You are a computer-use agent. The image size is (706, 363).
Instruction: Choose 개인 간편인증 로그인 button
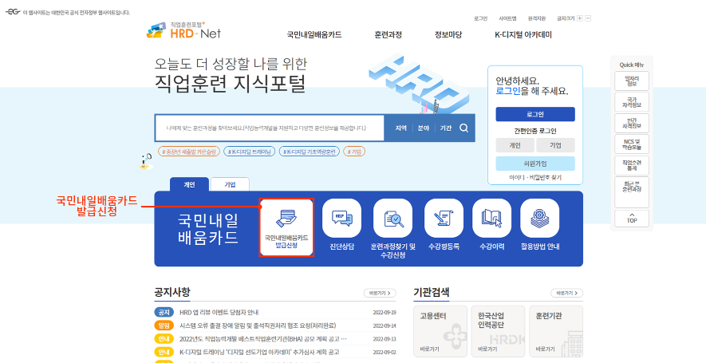pyautogui.click(x=515, y=145)
